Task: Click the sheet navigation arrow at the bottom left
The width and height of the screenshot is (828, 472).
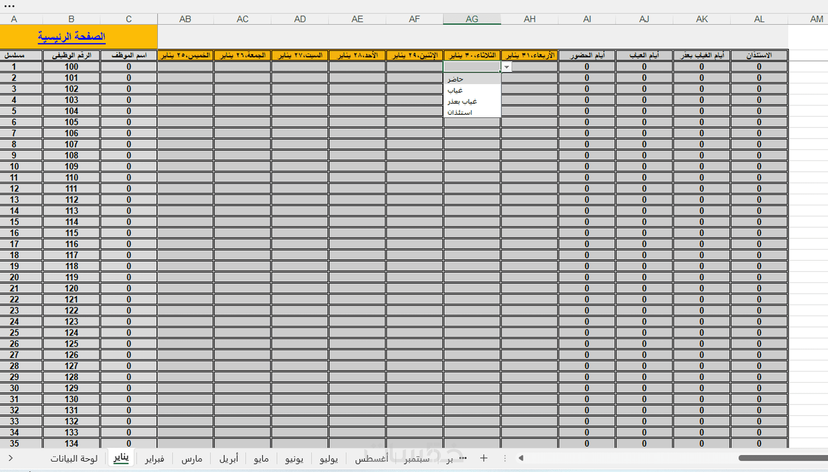Action: [11, 458]
